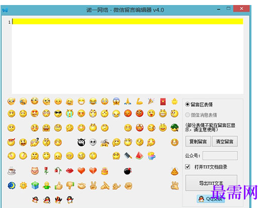The width and height of the screenshot is (267, 208).
Task: Insert the beer mug emoji
Action: point(152,156)
